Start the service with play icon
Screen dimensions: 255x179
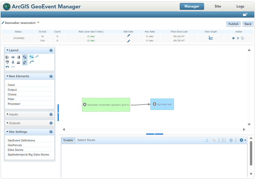coord(234,38)
